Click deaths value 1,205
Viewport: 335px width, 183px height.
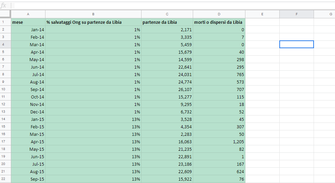pyautogui.click(x=219, y=142)
